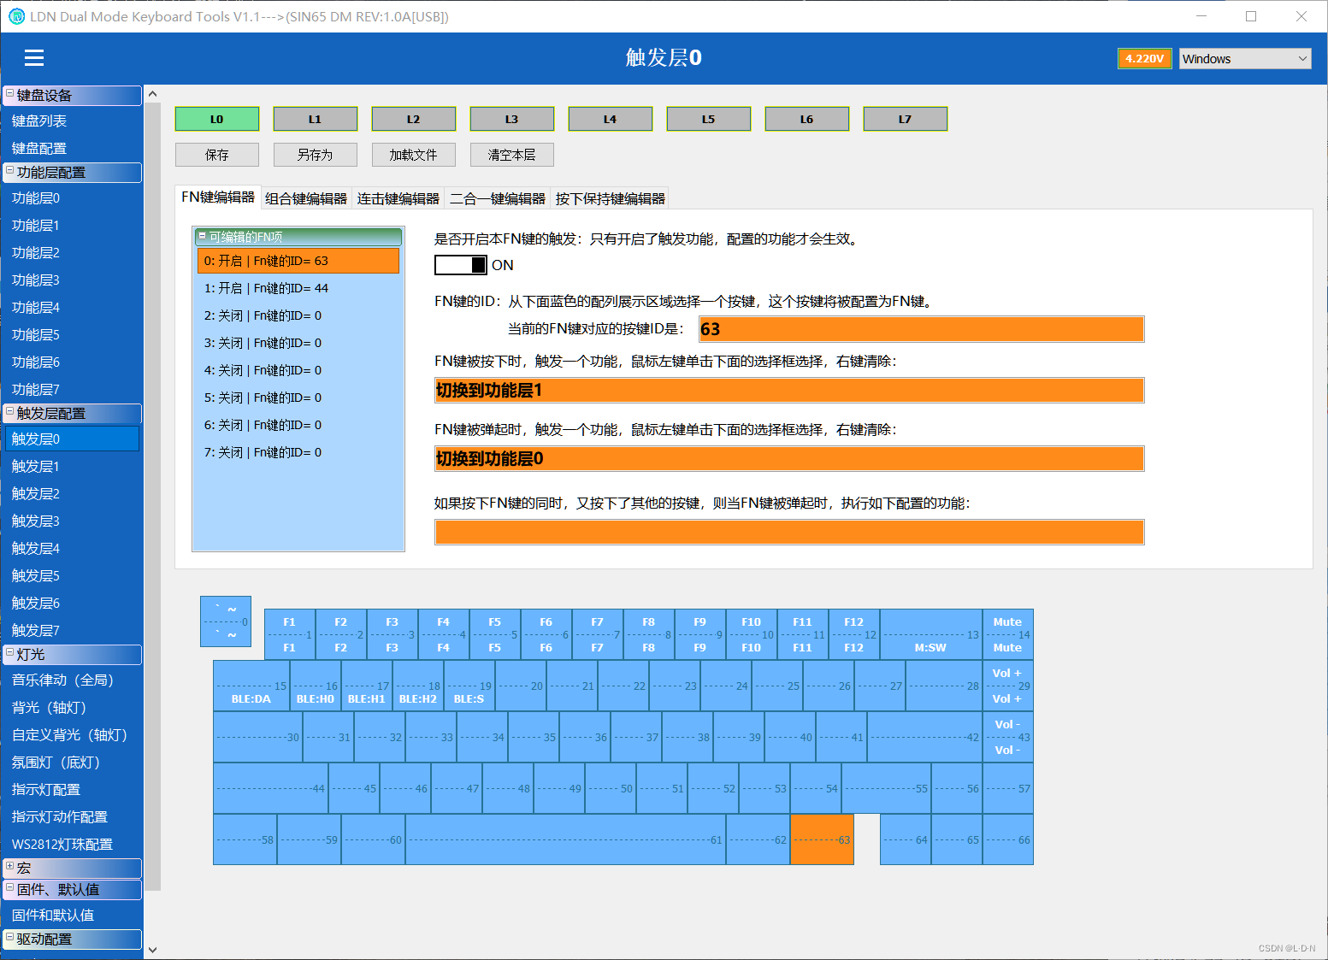This screenshot has height=960, width=1328.
Task: Click the 另存为 save-as button
Action: pos(316,155)
